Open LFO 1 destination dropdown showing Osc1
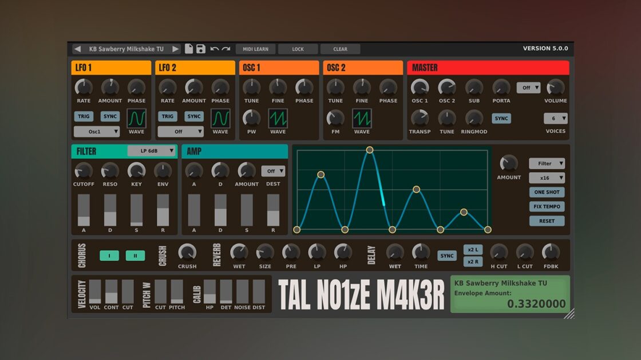Screen dimensions: 641x360 [x=97, y=131]
